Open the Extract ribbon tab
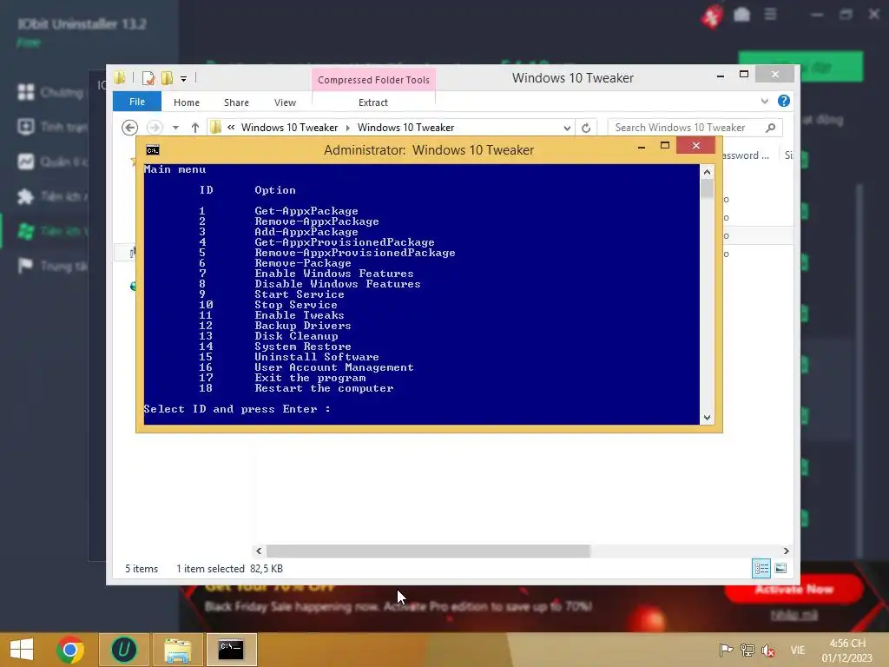Image resolution: width=889 pixels, height=667 pixels. 373,102
